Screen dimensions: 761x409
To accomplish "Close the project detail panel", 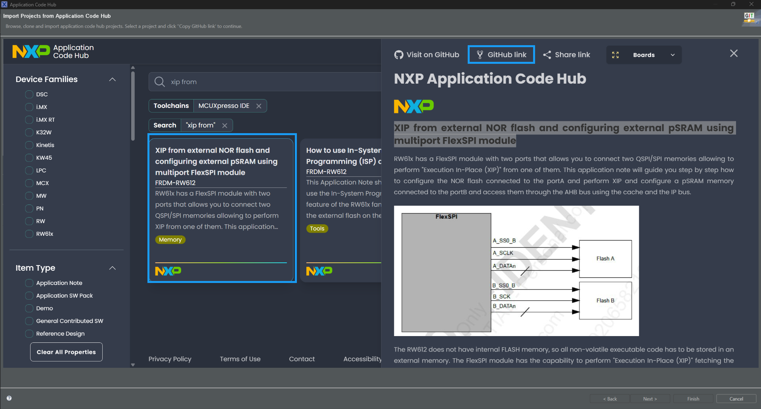I will point(734,54).
